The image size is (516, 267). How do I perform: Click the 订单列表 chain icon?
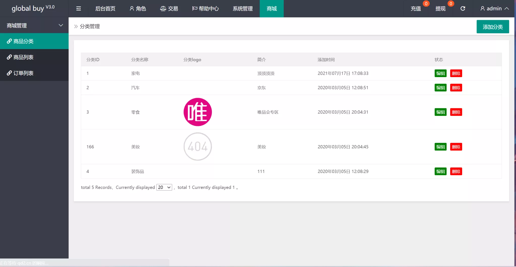[9, 73]
